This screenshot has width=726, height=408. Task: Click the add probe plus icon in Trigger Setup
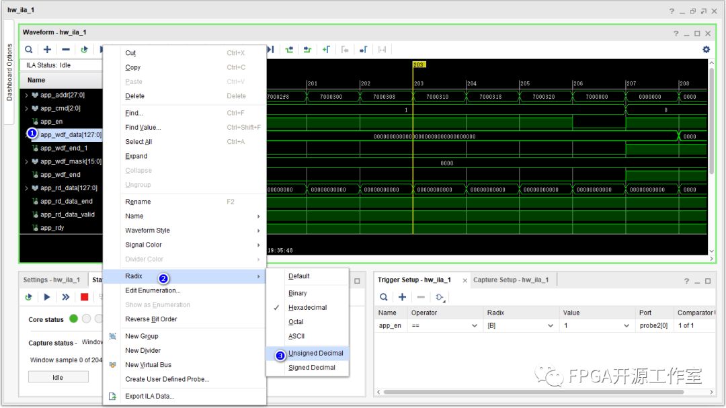pyautogui.click(x=402, y=297)
